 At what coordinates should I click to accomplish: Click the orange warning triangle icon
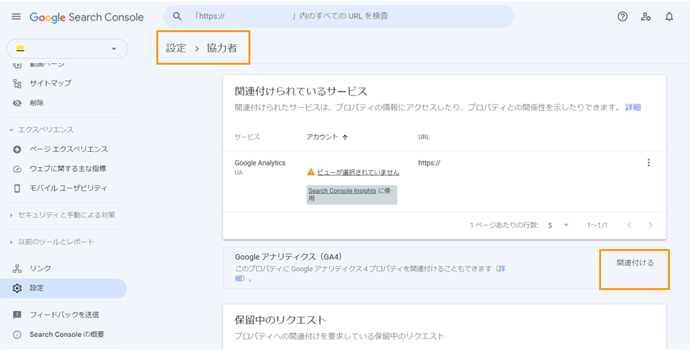point(311,172)
